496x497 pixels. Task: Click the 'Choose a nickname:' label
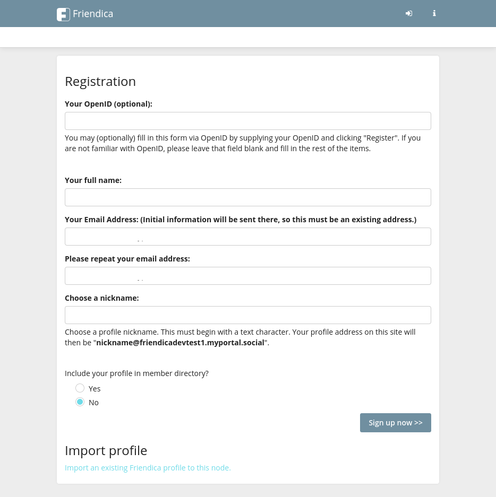(x=101, y=298)
